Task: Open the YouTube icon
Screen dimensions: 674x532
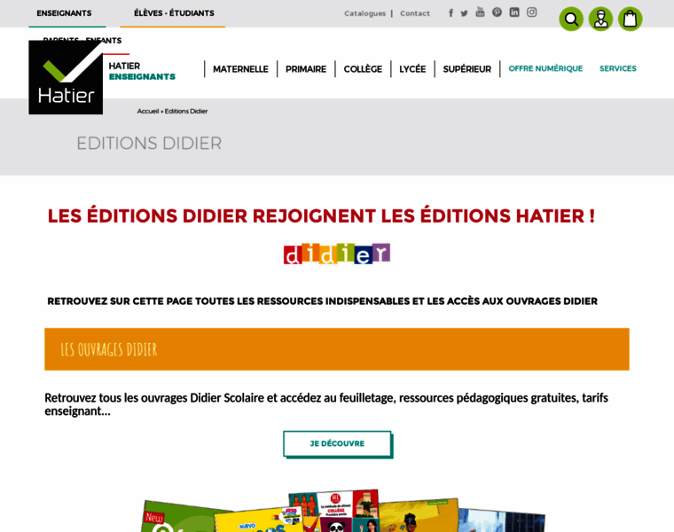Action: [480, 12]
